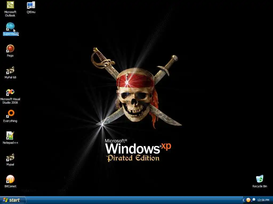Select the MyPal 68 raccoon icon
The width and height of the screenshot is (273, 204).
(x=10, y=70)
